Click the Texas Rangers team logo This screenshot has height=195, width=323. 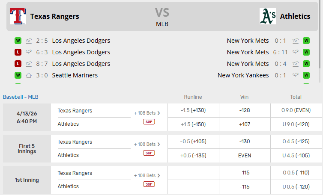(18, 16)
